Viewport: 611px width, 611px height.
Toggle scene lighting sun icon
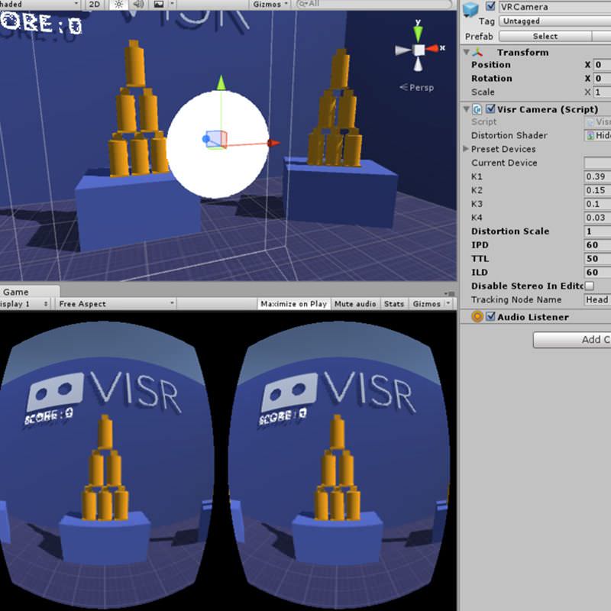coord(118,5)
